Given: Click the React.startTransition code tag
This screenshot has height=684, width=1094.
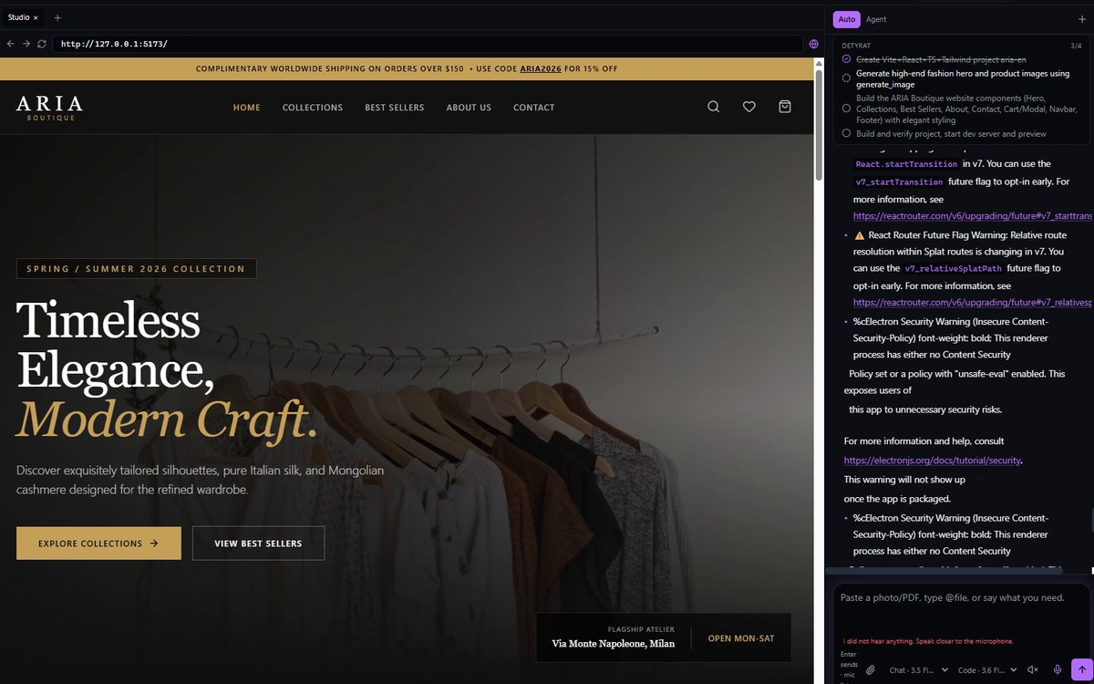Looking at the screenshot, I should click(906, 164).
